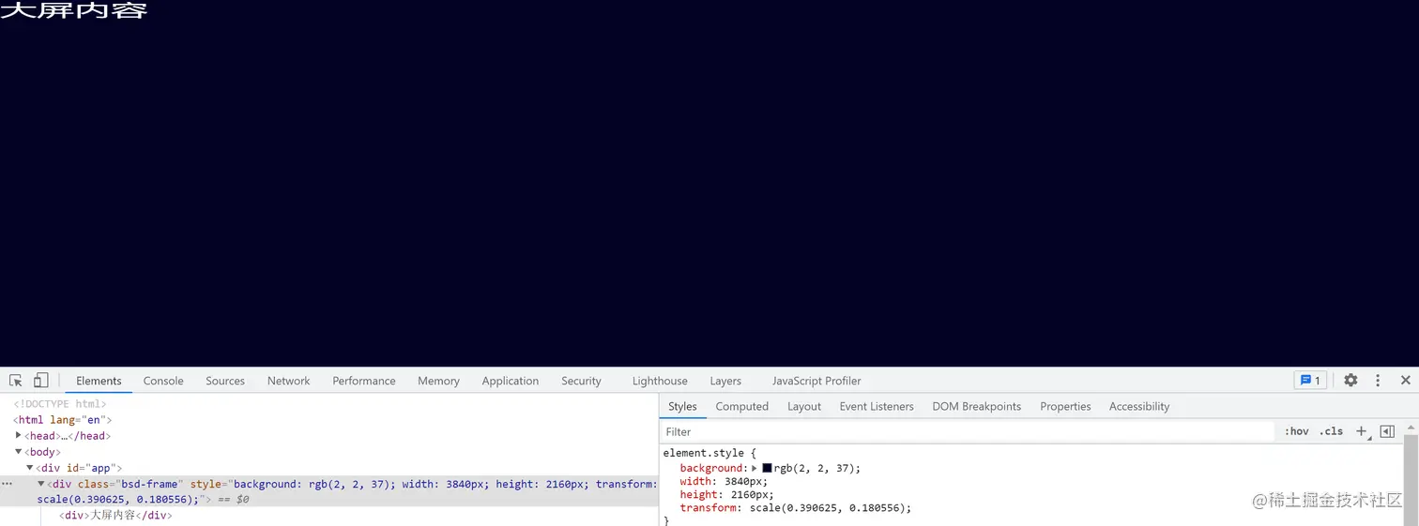This screenshot has height=526, width=1419.
Task: Click the 大屏内容 text on the page
Action: coord(73,10)
